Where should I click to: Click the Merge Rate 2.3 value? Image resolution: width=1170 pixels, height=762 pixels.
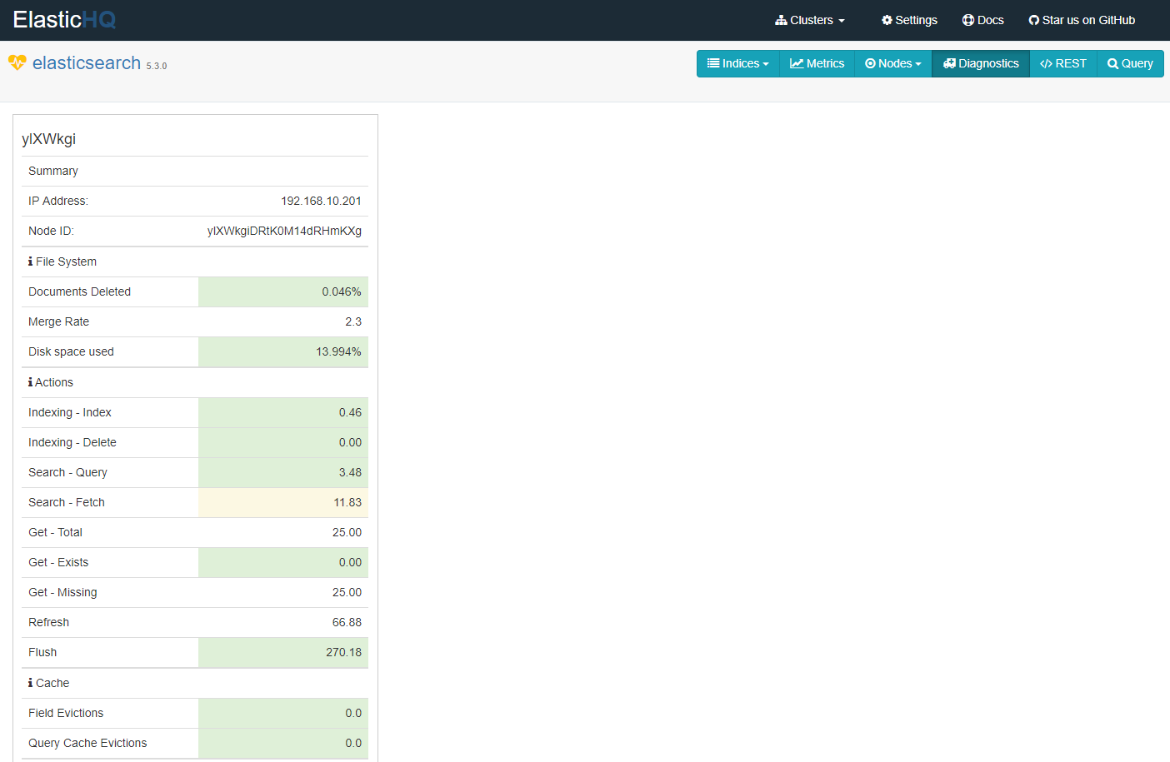click(353, 321)
